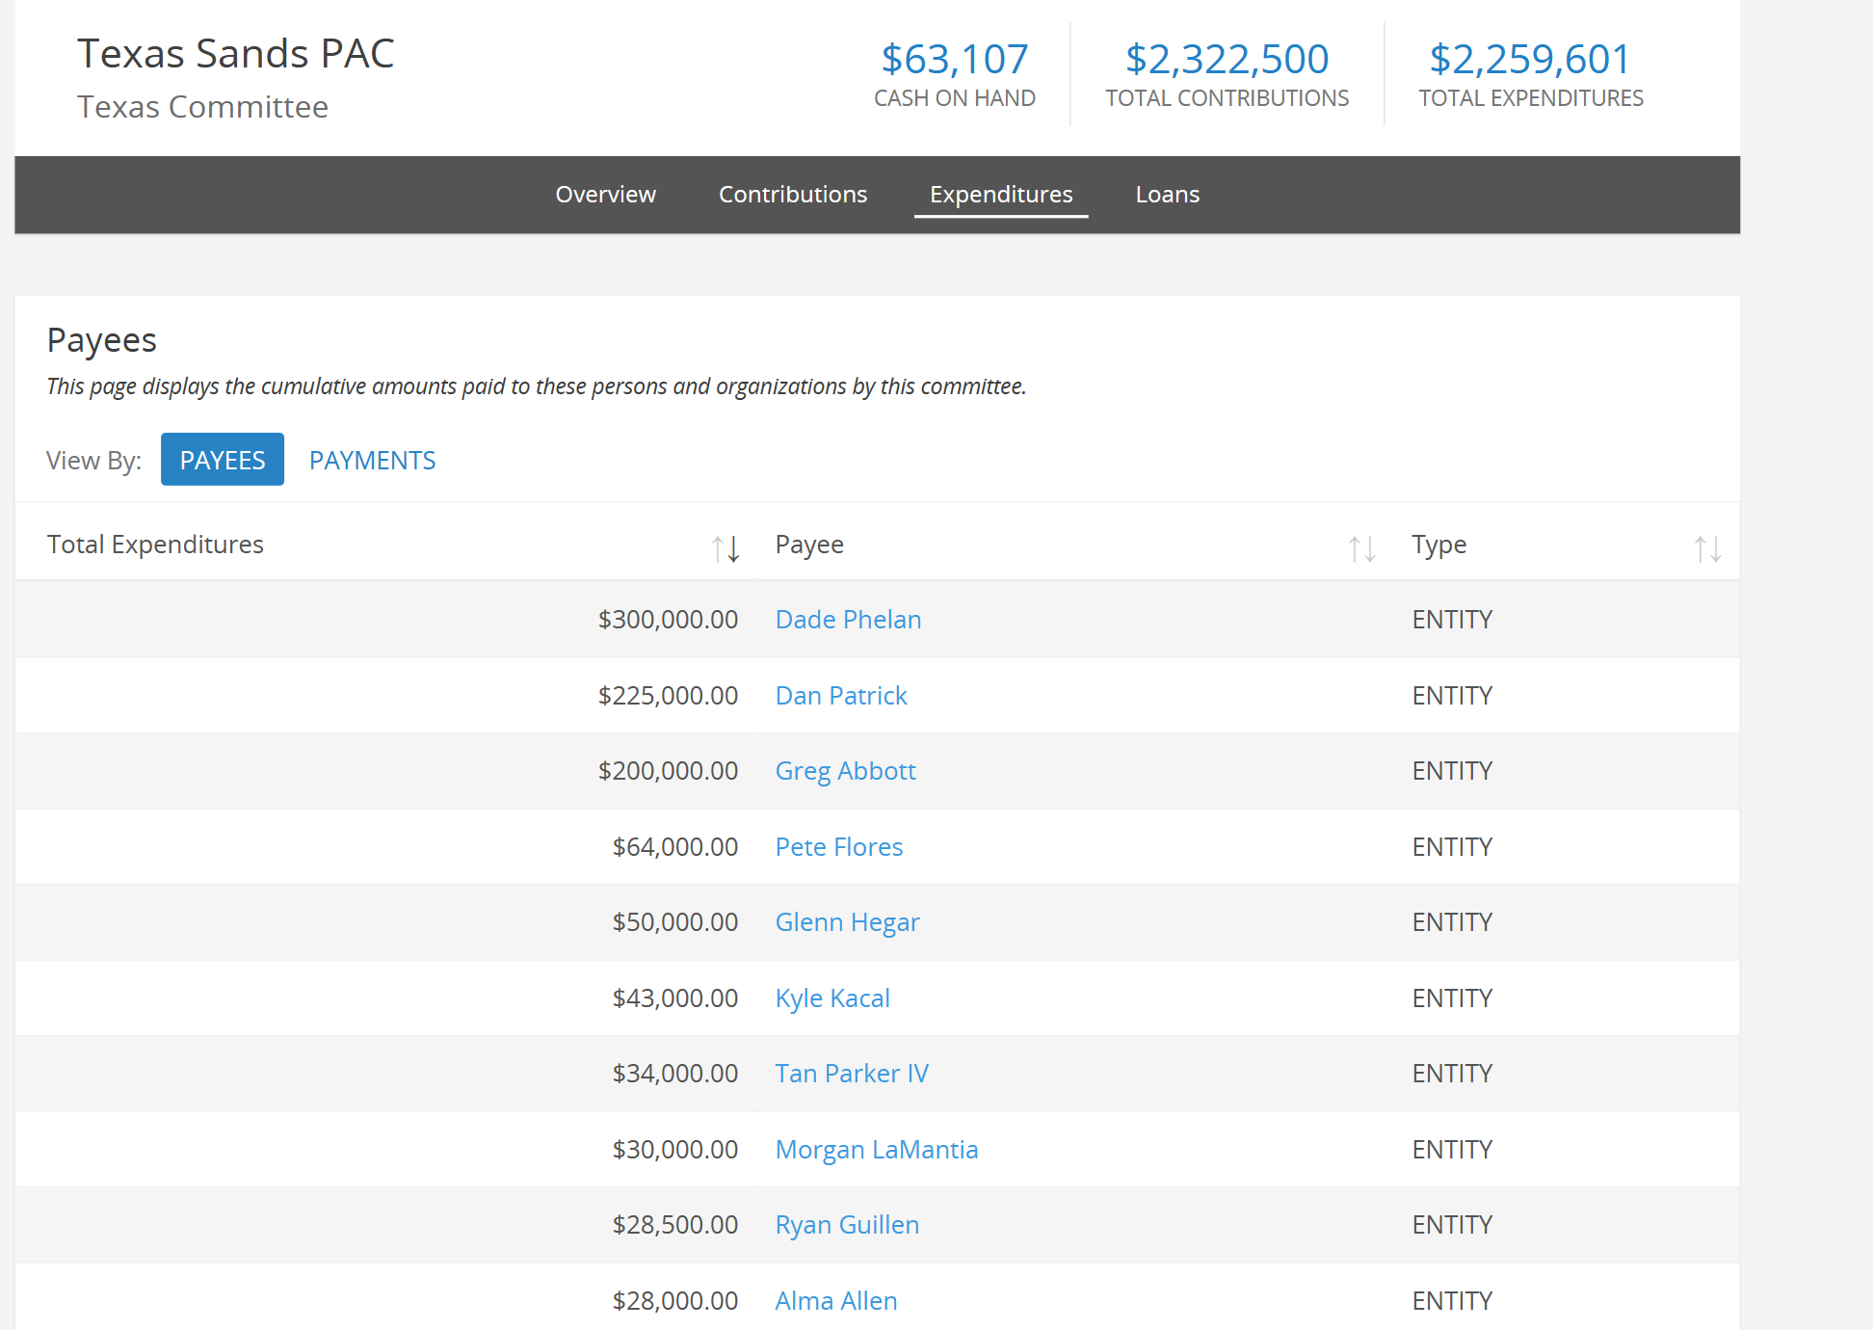Go to the Loans tab
This screenshot has height=1330, width=1873.
tap(1167, 194)
